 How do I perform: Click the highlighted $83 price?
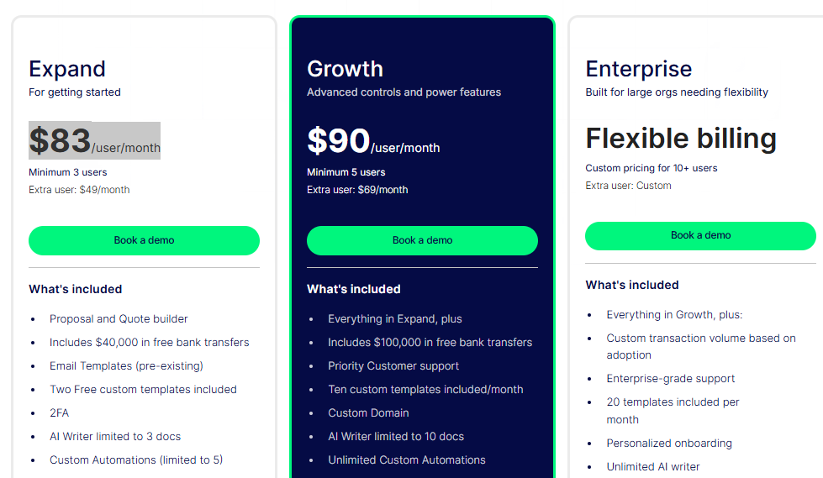click(61, 140)
